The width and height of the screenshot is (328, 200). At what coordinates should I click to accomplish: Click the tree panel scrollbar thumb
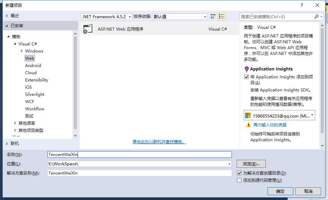(x=76, y=82)
